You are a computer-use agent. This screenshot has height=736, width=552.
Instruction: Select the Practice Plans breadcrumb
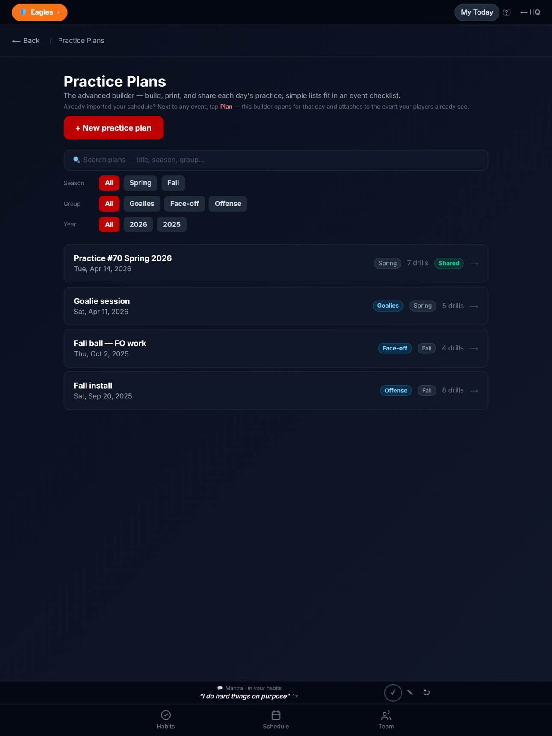pos(81,41)
